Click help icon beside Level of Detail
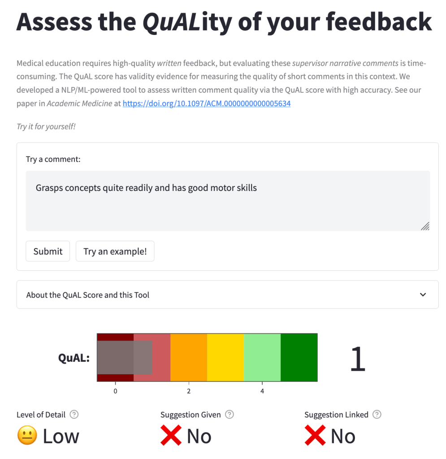Screen dimensions: 446x459 [x=74, y=415]
